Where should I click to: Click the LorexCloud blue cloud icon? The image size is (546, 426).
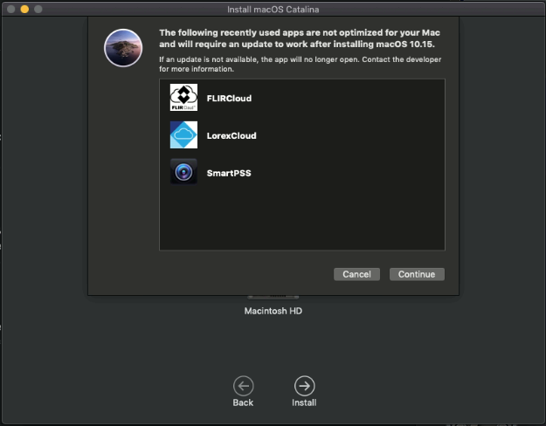183,135
